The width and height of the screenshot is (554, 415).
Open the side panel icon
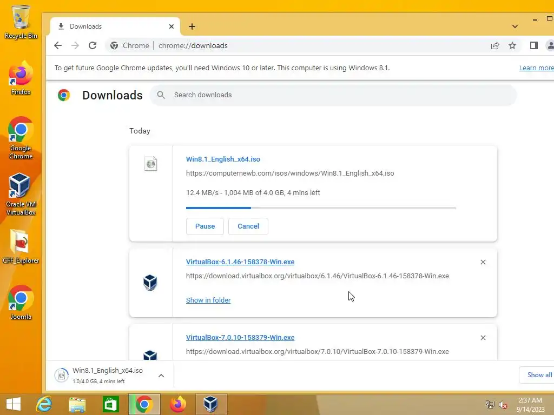[533, 45]
